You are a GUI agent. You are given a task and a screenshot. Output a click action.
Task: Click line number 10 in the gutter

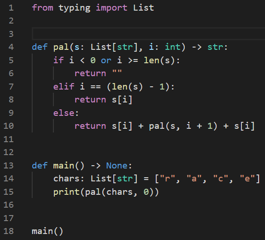pos(9,126)
